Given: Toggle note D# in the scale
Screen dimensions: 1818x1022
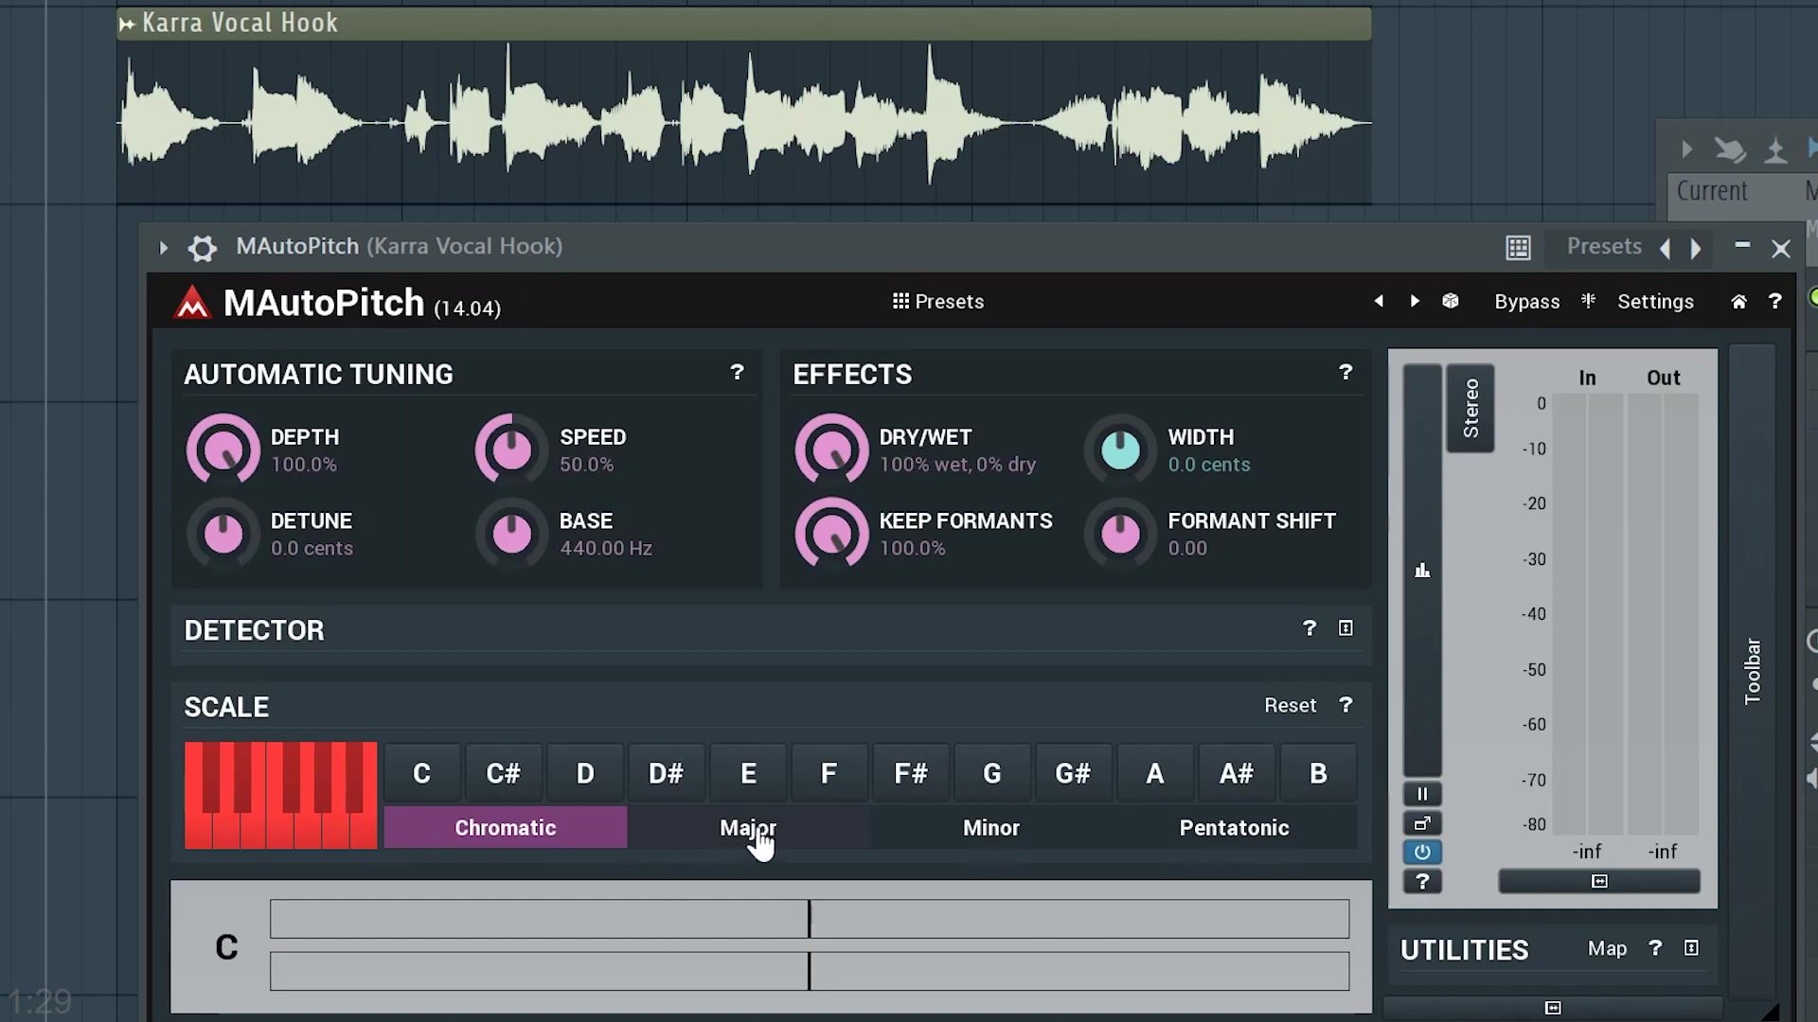Looking at the screenshot, I should click(667, 773).
